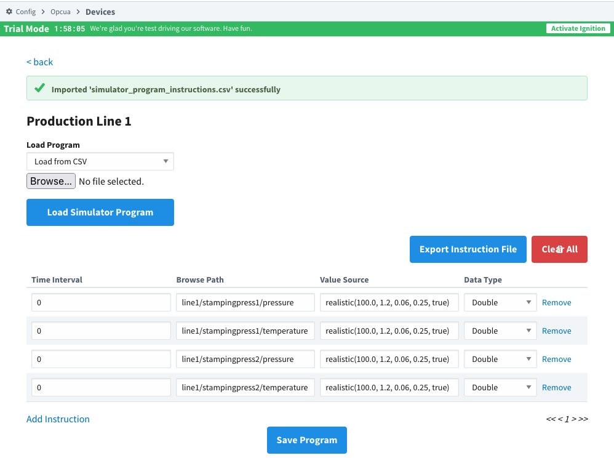Jump to last page with '>>'
The image size is (614, 458).
click(x=583, y=419)
